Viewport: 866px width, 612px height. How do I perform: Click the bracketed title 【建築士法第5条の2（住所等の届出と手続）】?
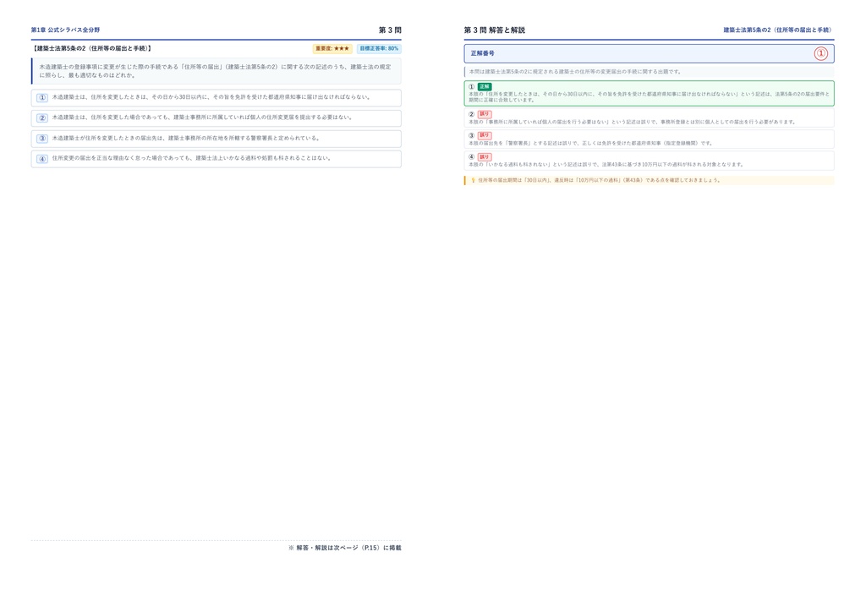click(x=91, y=48)
